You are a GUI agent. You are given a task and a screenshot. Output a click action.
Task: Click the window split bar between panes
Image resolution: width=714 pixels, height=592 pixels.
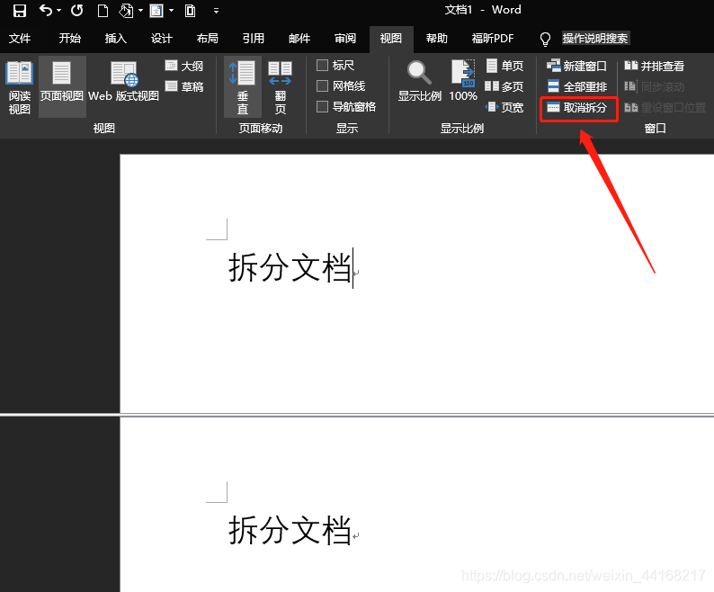[x=357, y=415]
